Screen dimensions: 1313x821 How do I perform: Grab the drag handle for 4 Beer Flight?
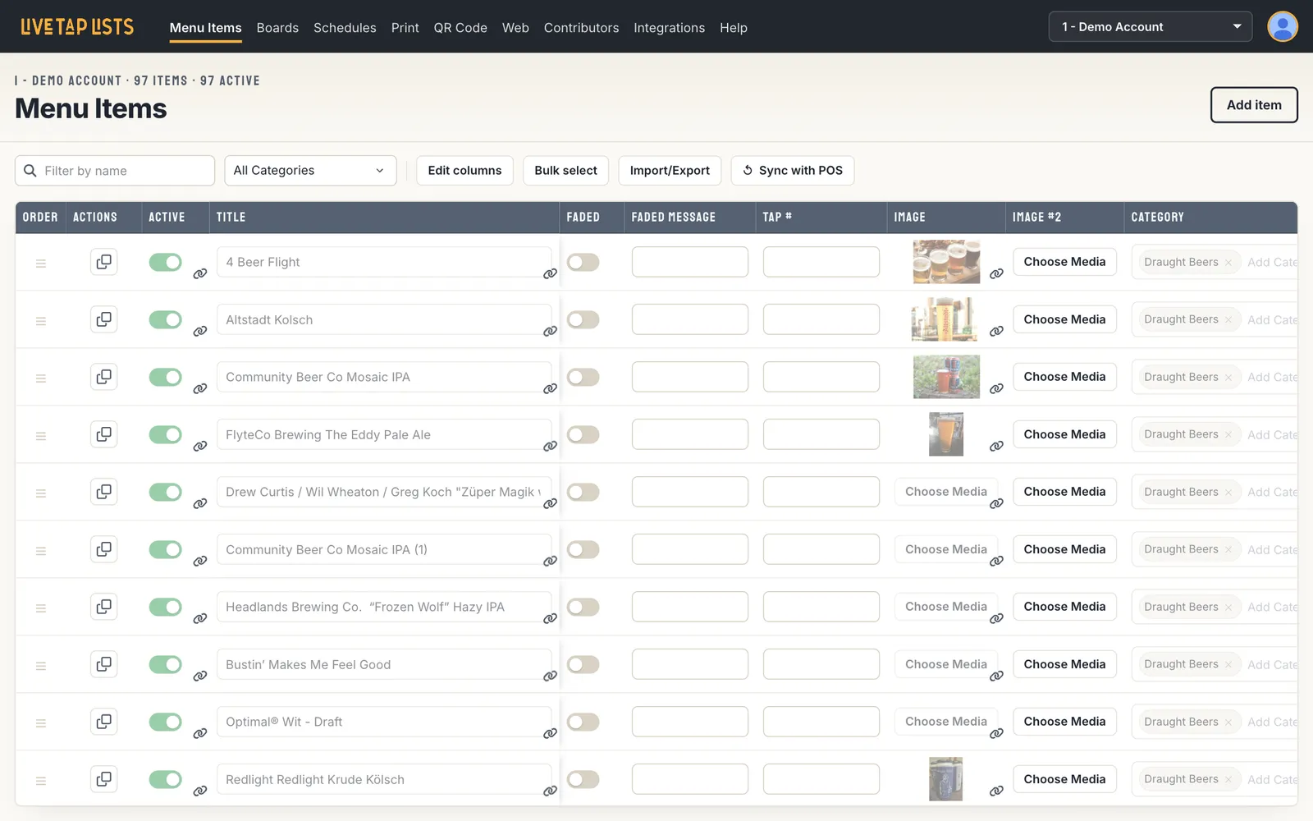40,264
